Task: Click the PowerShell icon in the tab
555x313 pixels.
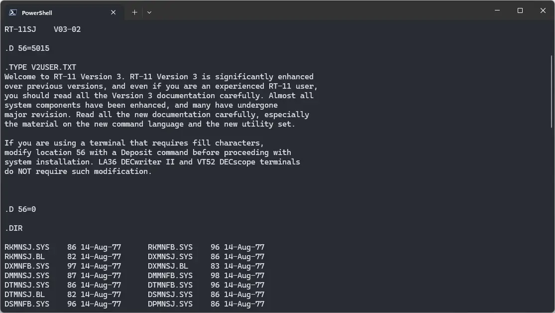Action: [x=13, y=12]
